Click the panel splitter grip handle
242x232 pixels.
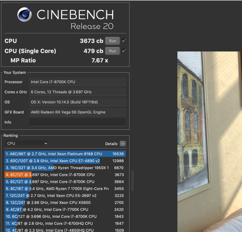point(132,181)
